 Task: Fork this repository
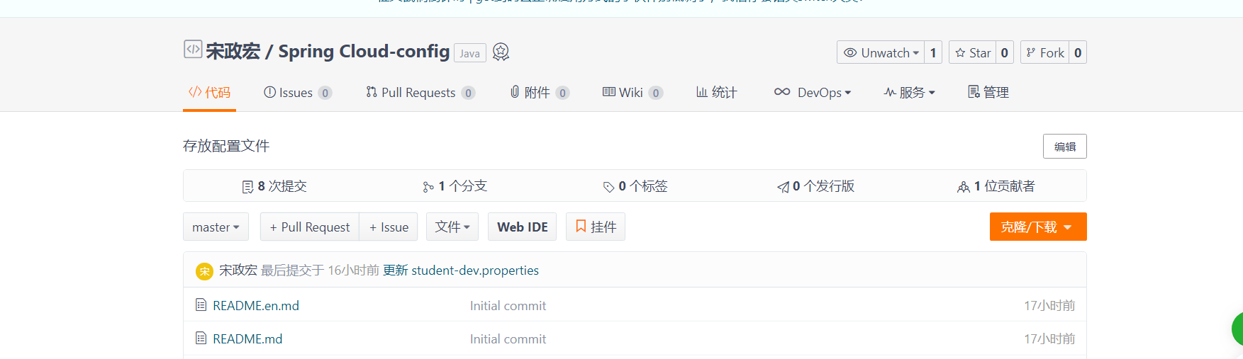[x=1044, y=52]
